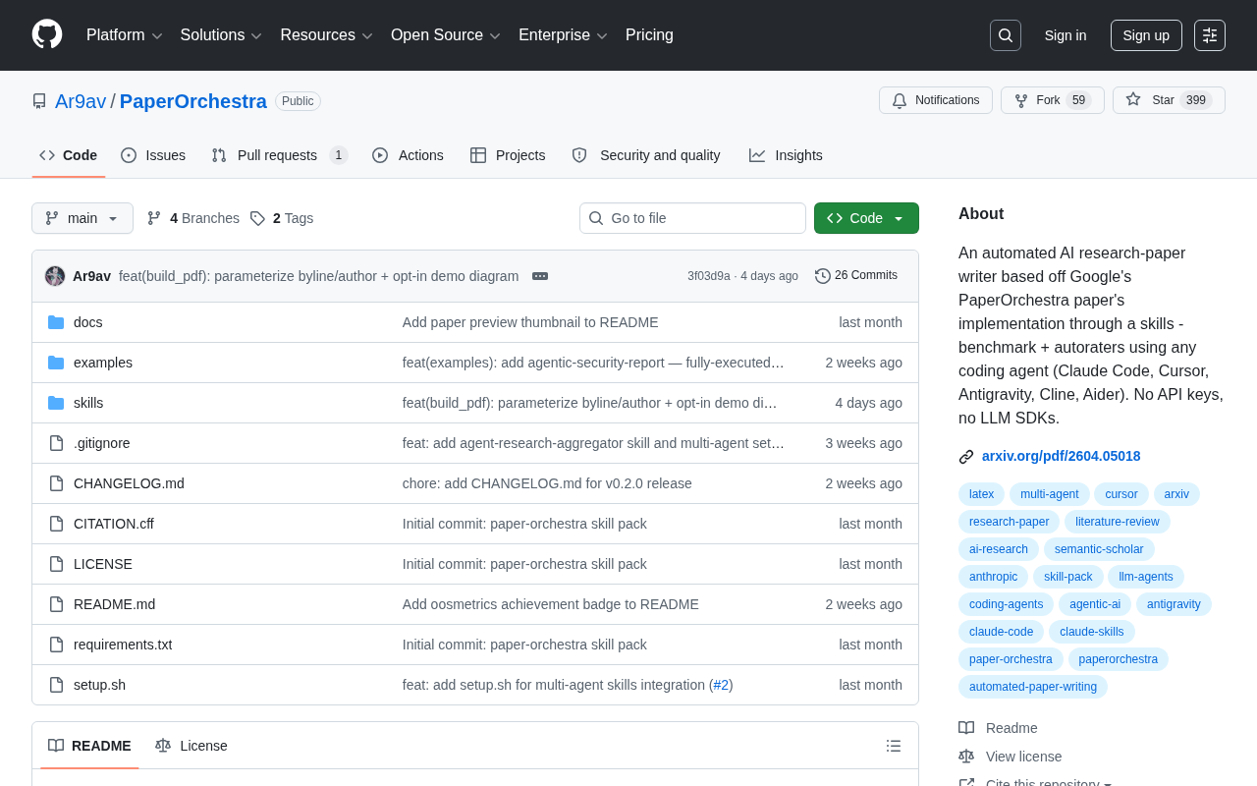Open the 4 Branches list
Viewport: 1257px width, 786px height.
(193, 218)
